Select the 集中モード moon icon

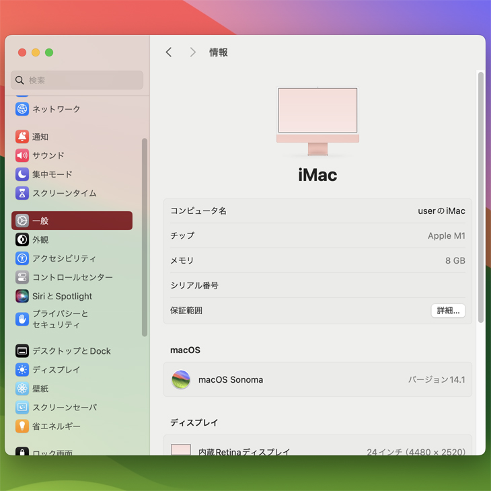pyautogui.click(x=22, y=174)
